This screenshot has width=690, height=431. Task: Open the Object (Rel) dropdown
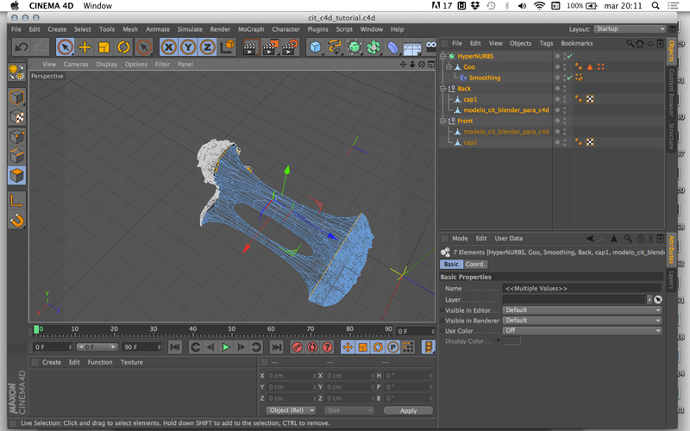pyautogui.click(x=291, y=410)
